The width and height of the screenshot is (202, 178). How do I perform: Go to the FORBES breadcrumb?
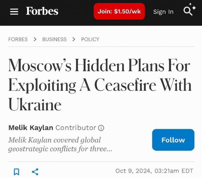pyautogui.click(x=18, y=39)
